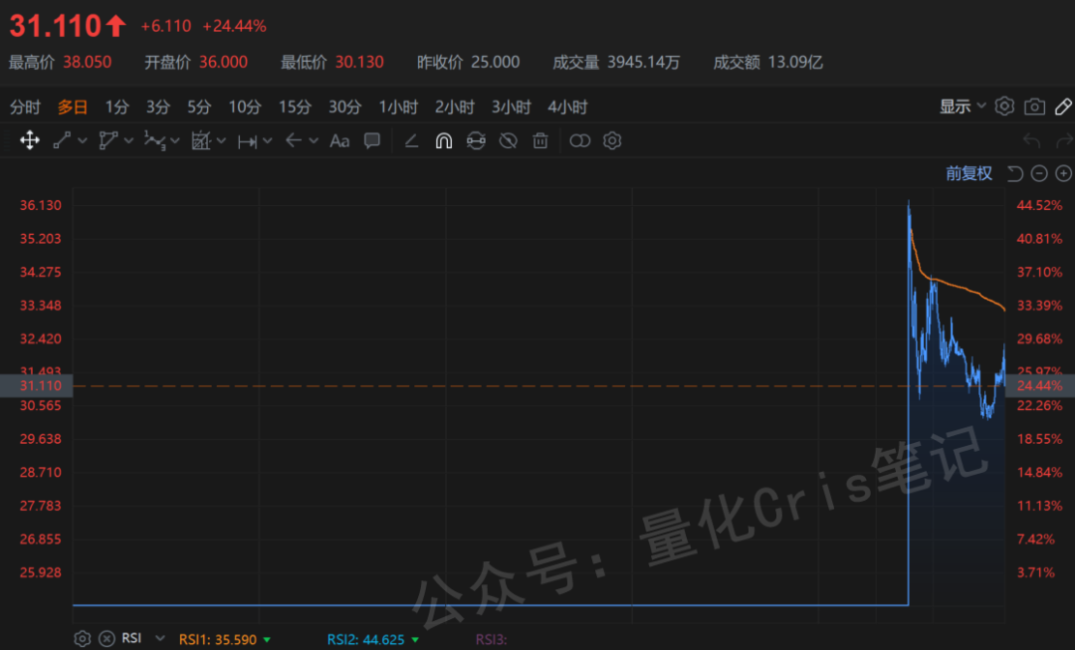
Task: Click the RSI3 label
Action: pos(491,640)
